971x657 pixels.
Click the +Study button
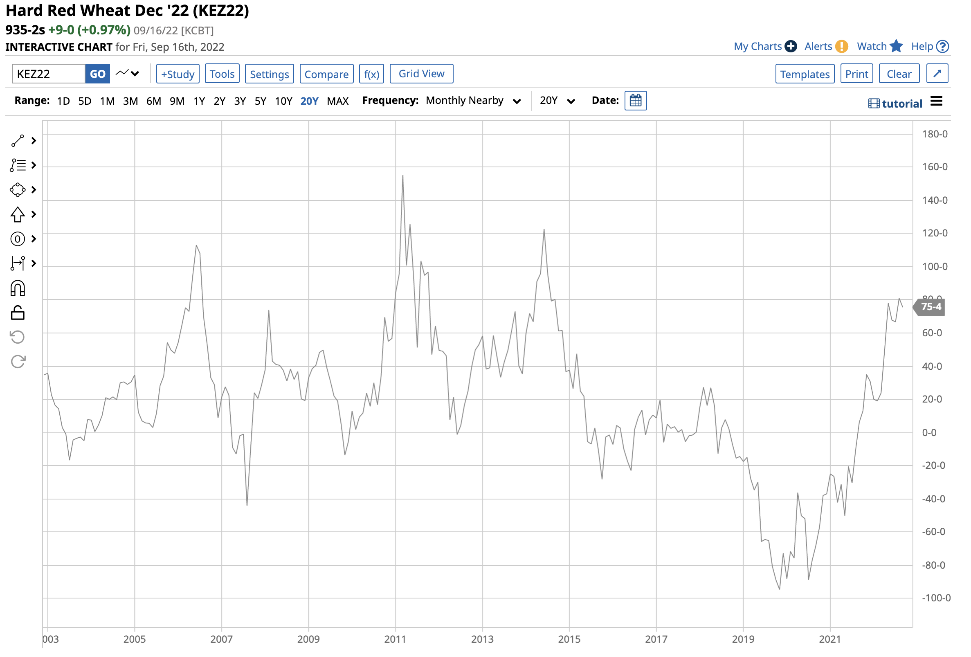coord(178,74)
